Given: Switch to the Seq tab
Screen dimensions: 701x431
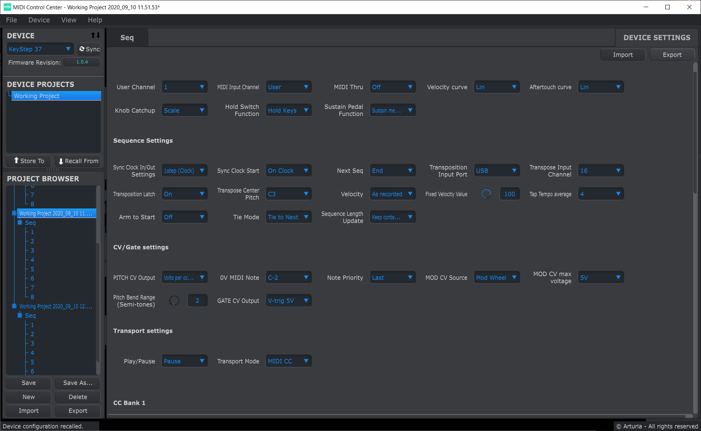Looking at the screenshot, I should (127, 38).
